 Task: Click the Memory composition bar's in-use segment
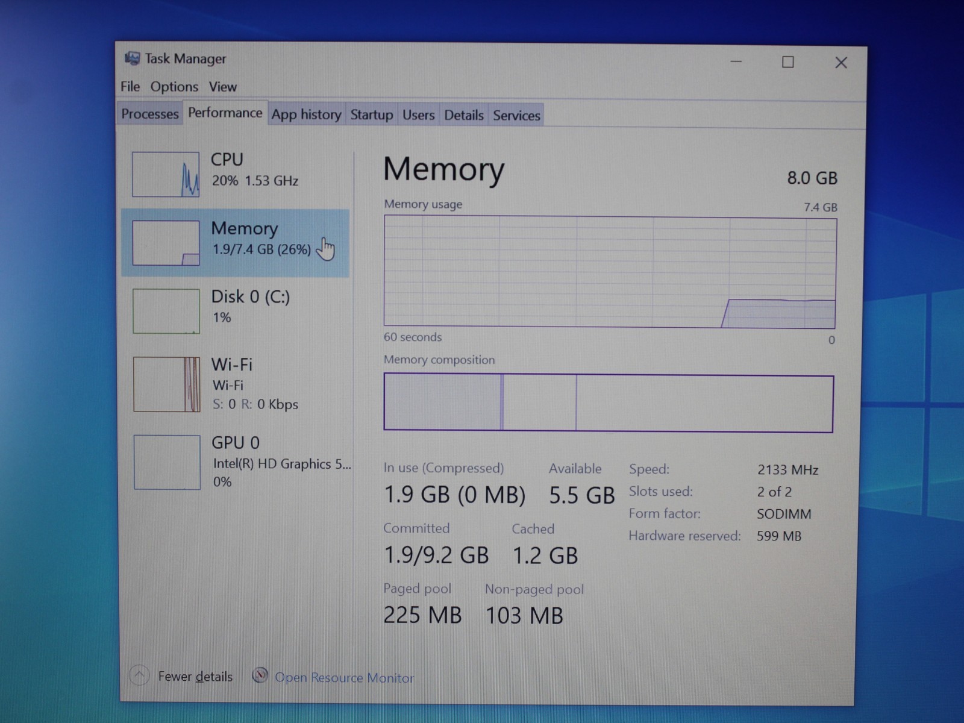(x=443, y=402)
